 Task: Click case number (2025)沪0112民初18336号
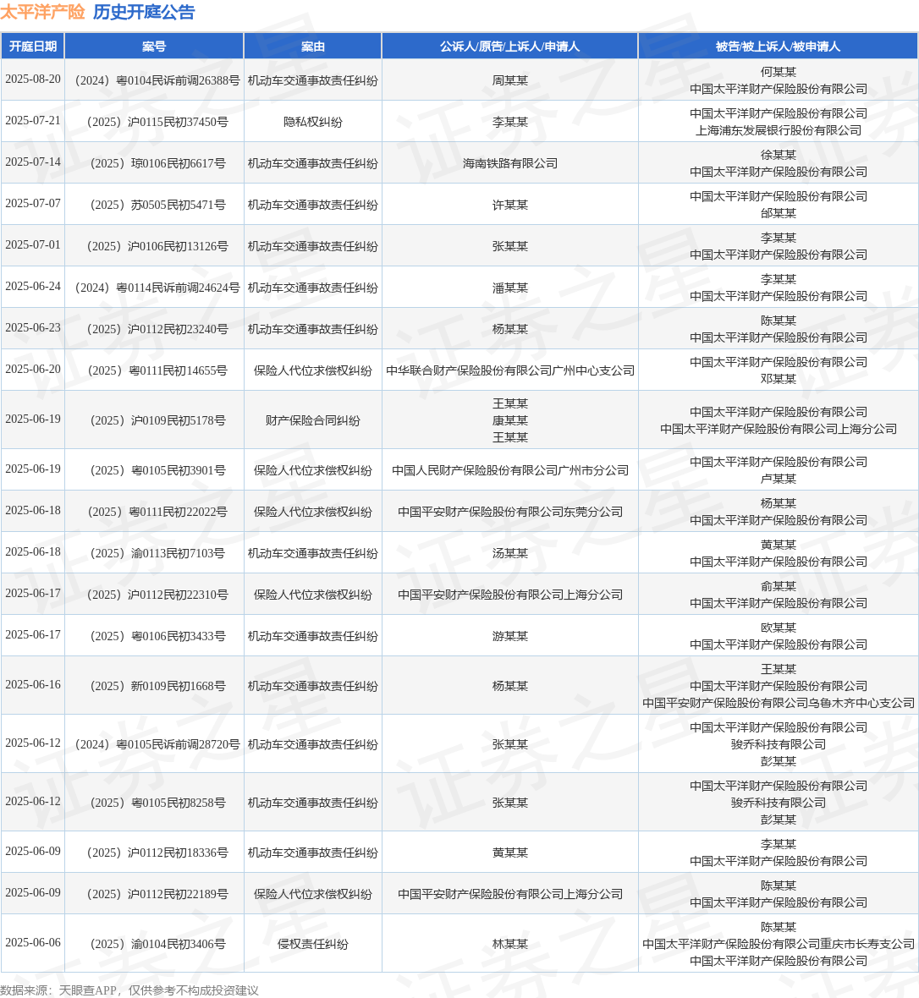click(x=157, y=853)
